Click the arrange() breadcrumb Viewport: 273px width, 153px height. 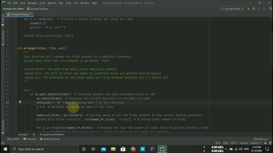click(x=23, y=134)
